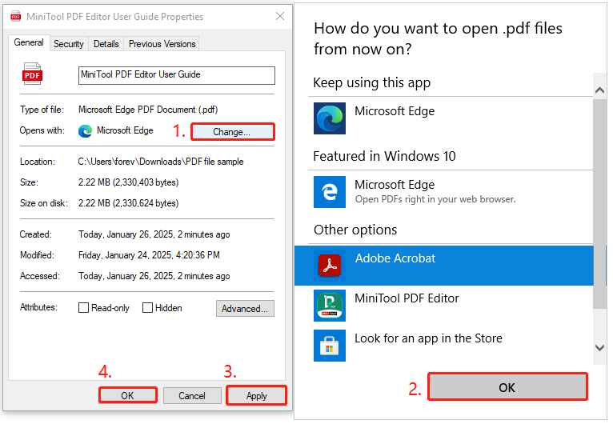Enable the Hidden attribute checkbox
Viewport: 613px width, 424px height.
pyautogui.click(x=147, y=308)
